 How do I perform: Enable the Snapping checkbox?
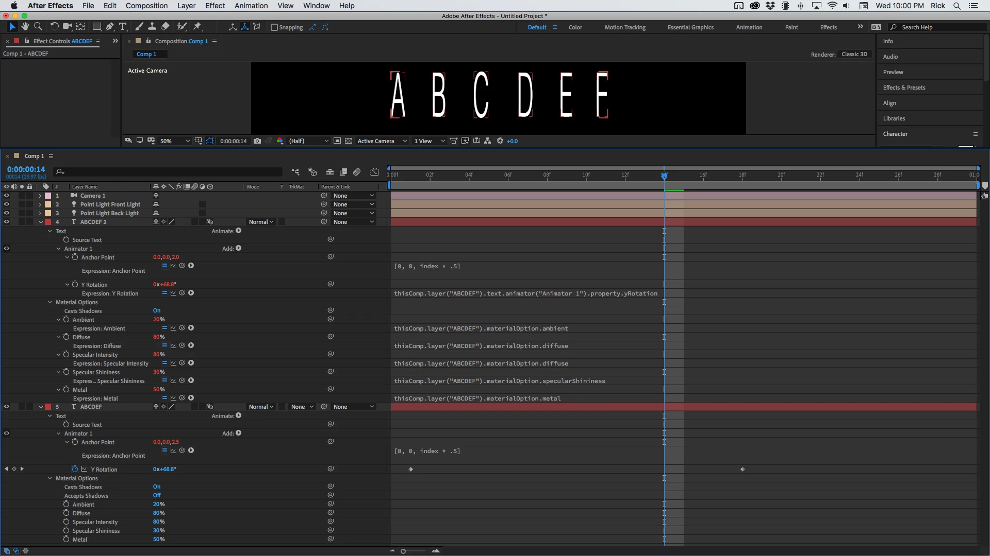[274, 27]
